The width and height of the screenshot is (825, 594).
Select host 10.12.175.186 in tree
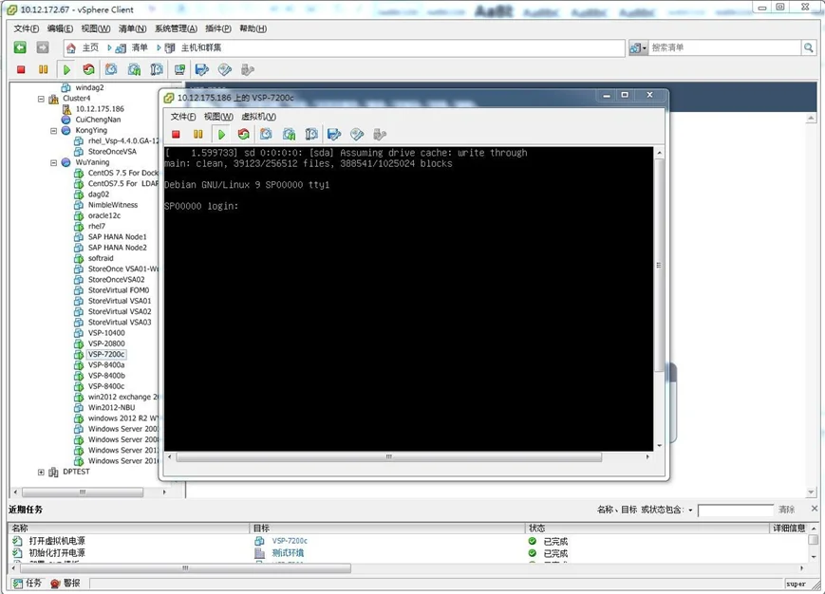tap(100, 109)
